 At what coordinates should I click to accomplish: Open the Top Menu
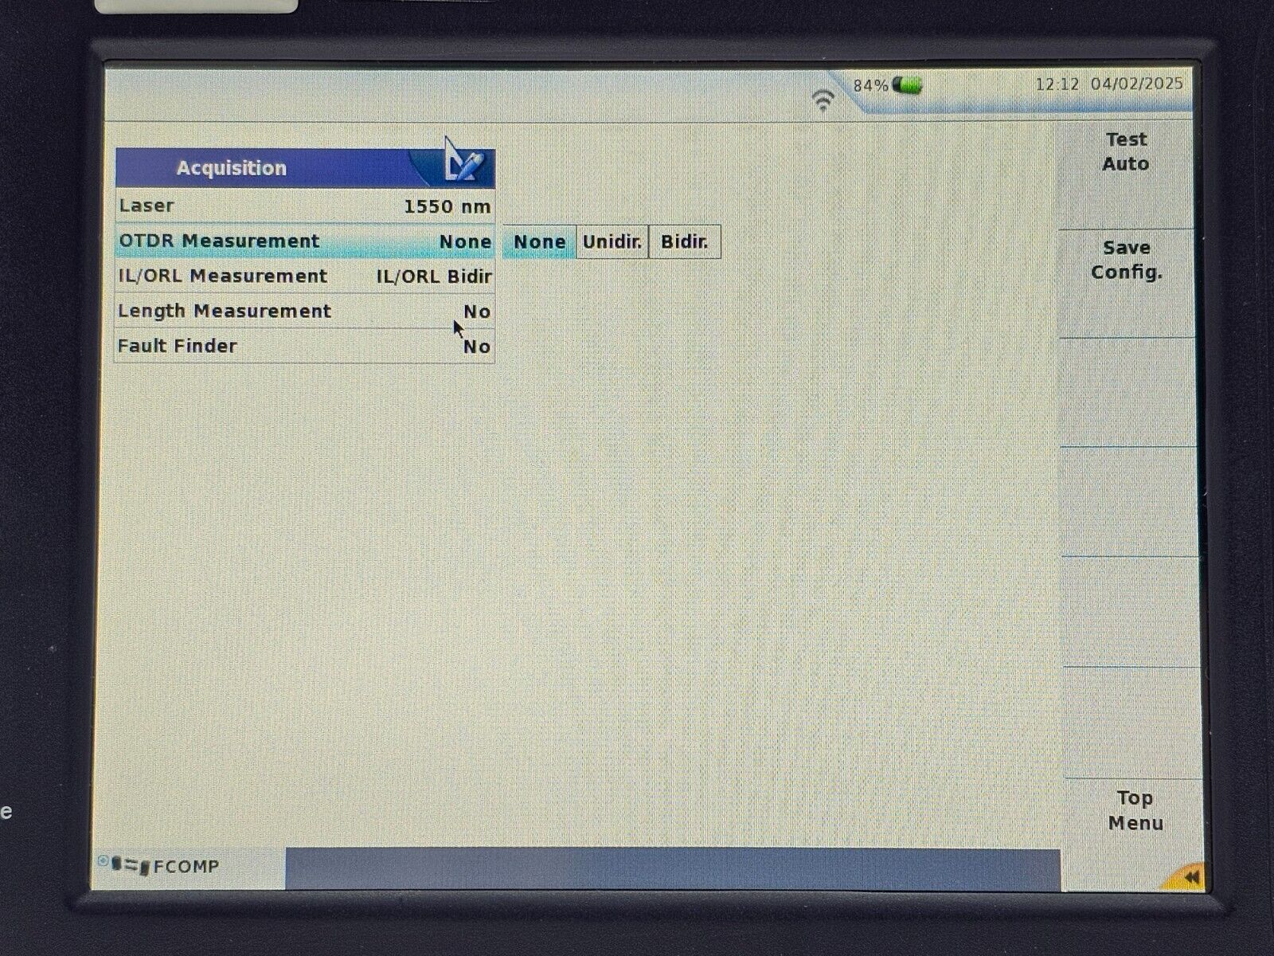[1134, 810]
